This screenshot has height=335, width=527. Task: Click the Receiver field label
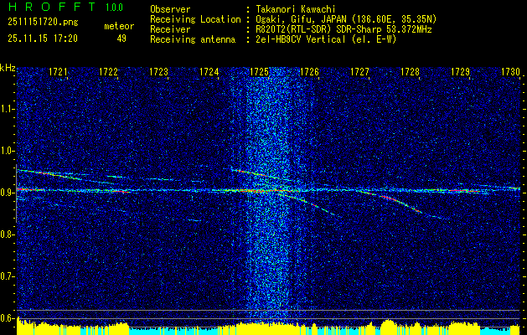pyautogui.click(x=170, y=29)
